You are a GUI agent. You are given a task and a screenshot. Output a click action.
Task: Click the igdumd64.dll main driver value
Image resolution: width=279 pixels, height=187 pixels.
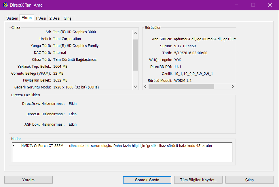point(205,39)
